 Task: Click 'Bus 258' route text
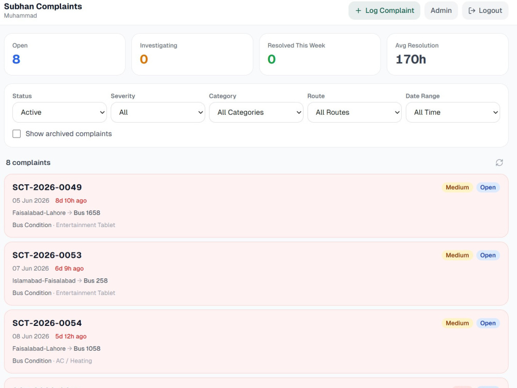point(96,281)
